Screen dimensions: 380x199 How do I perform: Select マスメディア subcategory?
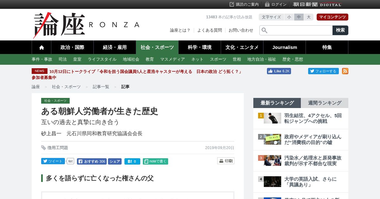click(173, 59)
